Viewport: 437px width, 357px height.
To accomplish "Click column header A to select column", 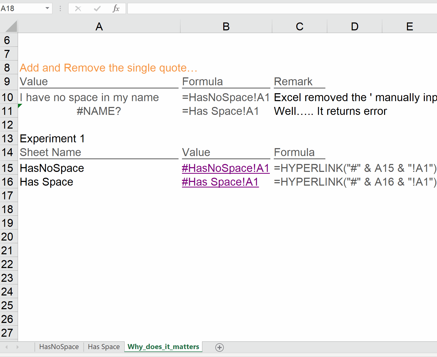I will (x=99, y=26).
